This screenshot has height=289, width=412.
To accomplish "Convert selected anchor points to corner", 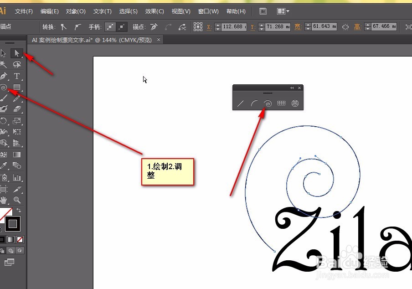I will 62,26.
